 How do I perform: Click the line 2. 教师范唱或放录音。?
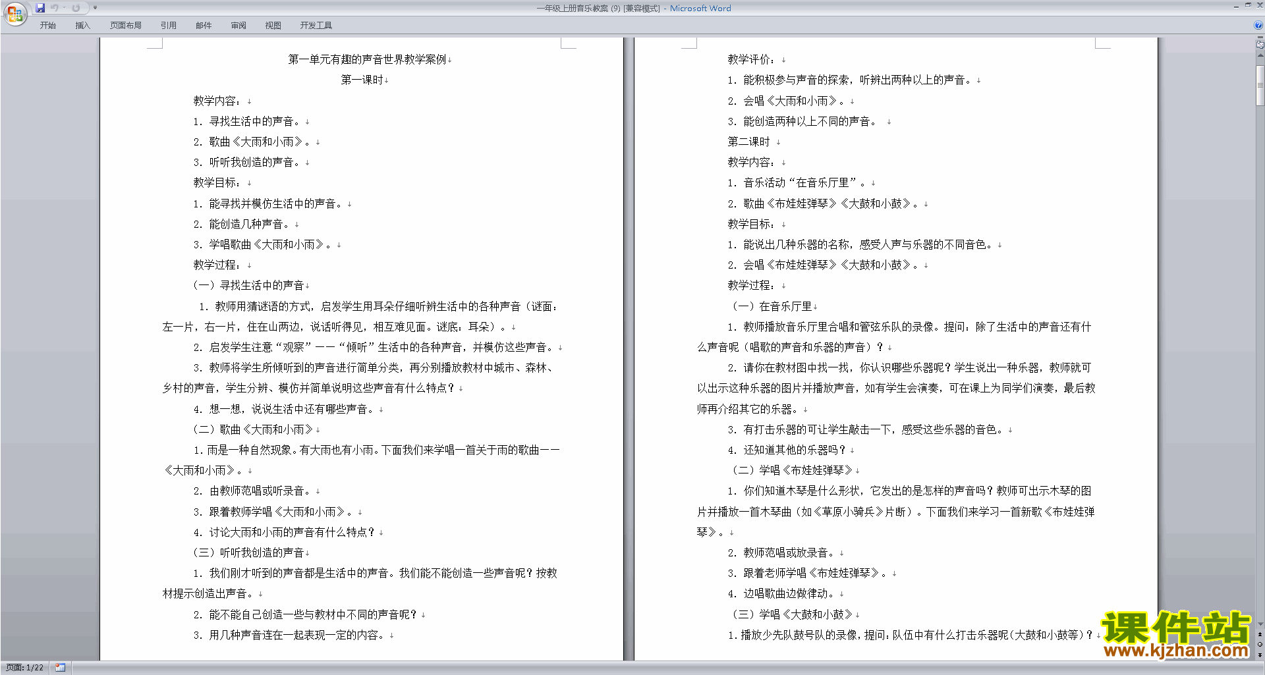782,553
